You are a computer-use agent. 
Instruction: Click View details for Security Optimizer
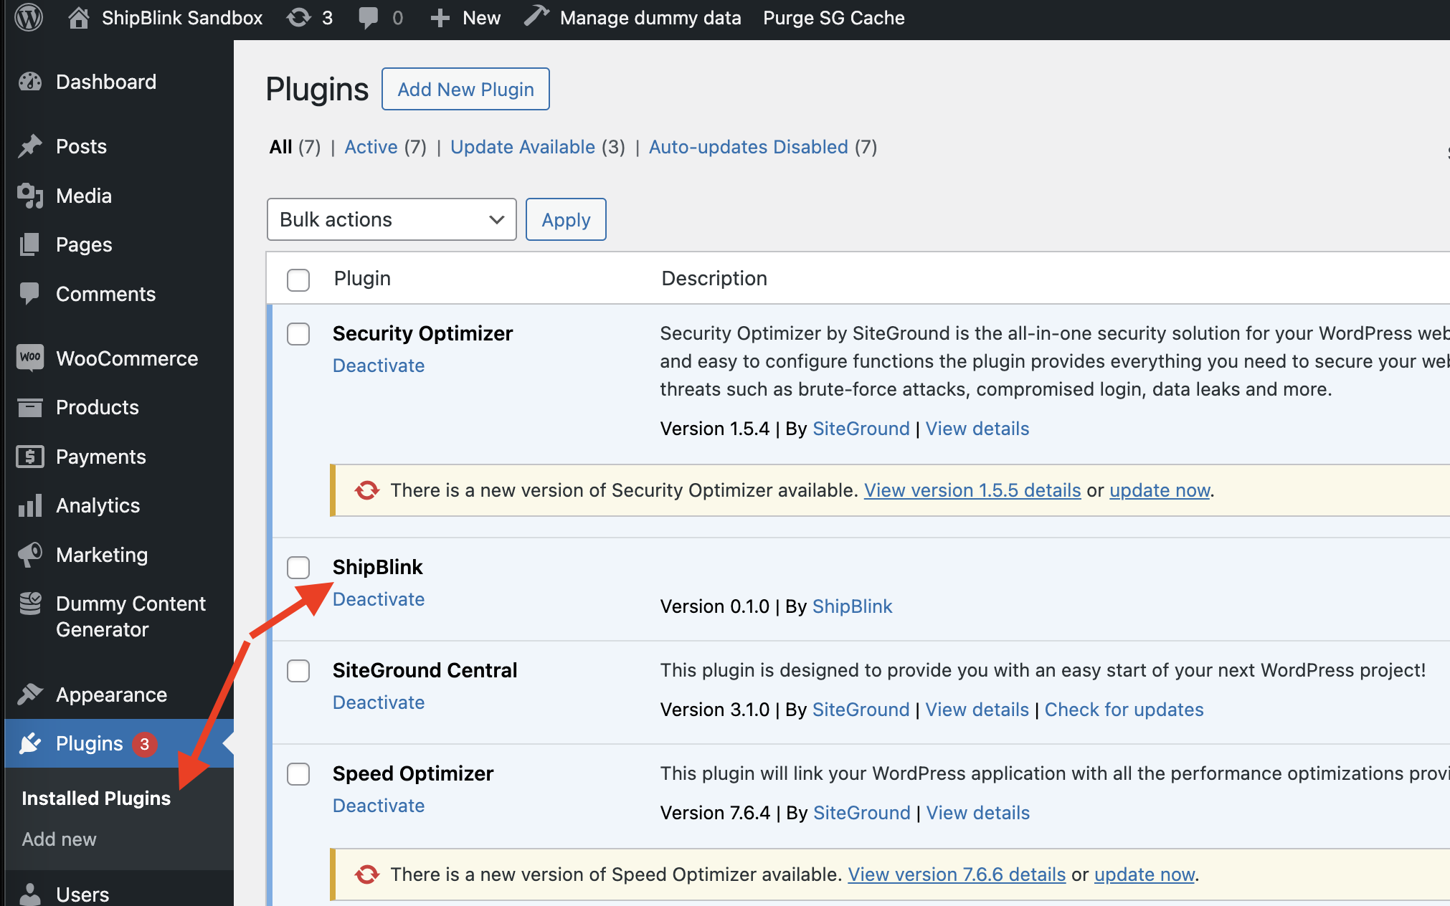tap(977, 429)
